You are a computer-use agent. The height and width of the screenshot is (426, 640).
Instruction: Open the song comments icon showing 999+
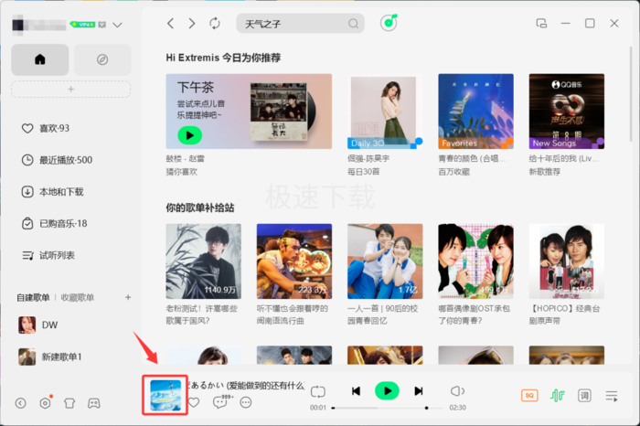tap(221, 402)
